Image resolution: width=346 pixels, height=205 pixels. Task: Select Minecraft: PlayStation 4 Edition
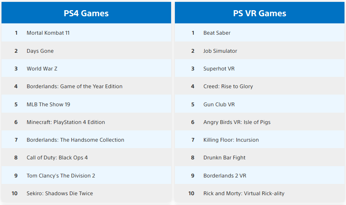point(66,122)
